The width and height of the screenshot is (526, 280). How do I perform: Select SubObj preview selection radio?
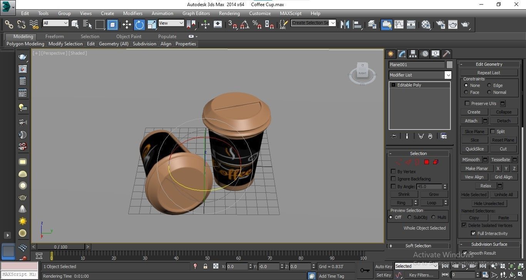pos(410,217)
